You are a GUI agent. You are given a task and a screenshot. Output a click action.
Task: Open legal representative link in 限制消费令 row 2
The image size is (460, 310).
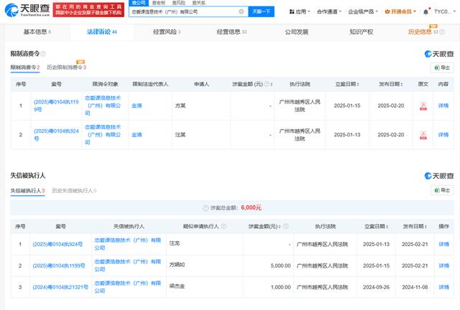click(x=137, y=135)
